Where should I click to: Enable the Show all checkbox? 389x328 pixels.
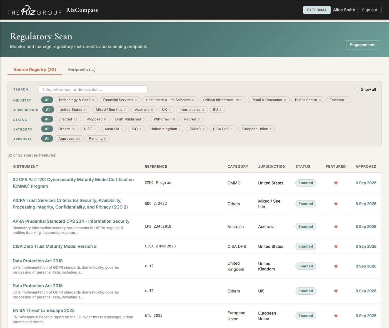(x=357, y=90)
